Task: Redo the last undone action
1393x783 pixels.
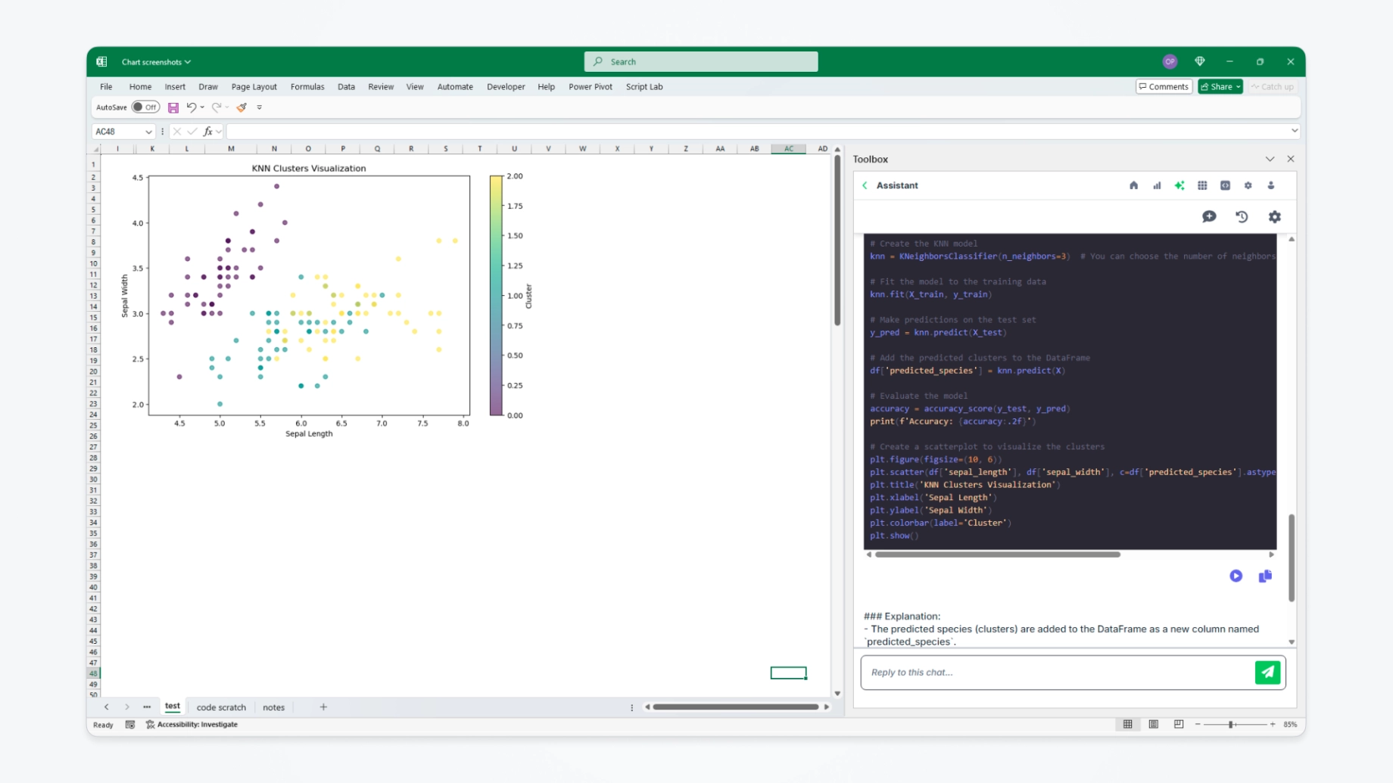Action: pyautogui.click(x=217, y=107)
